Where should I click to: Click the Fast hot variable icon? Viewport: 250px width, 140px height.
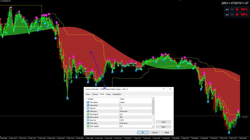[x=88, y=108]
